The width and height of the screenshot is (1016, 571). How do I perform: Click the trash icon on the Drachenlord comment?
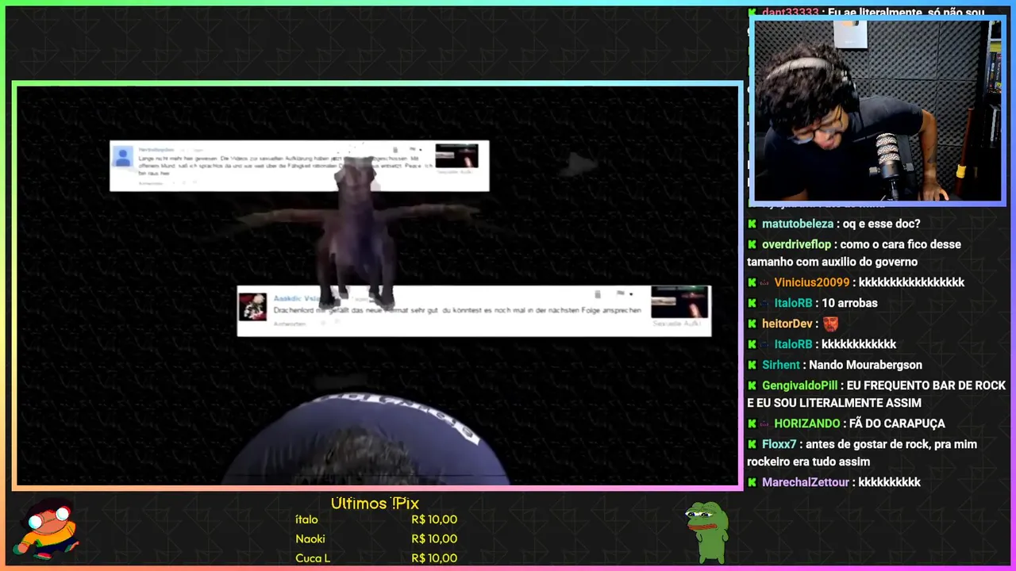598,294
